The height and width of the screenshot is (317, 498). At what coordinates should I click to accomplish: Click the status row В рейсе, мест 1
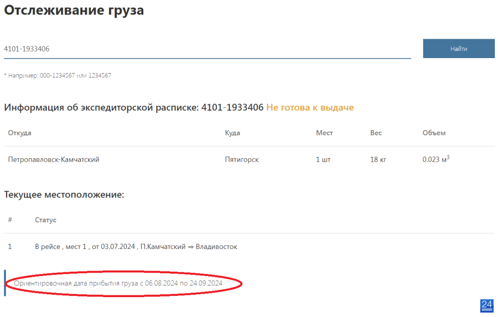[136, 247]
